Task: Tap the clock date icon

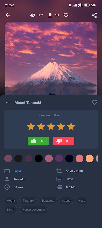Action: (x=7, y=187)
